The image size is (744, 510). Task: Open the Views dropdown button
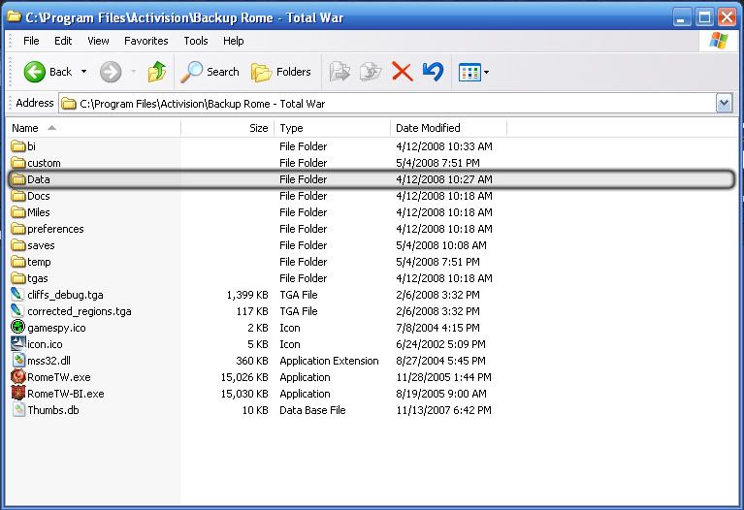pos(473,73)
